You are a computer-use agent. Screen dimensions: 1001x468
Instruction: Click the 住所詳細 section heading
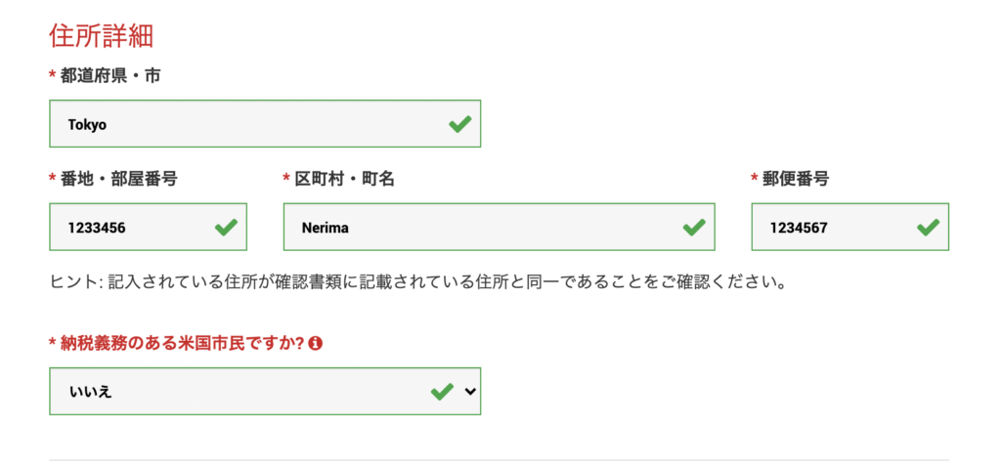point(102,36)
